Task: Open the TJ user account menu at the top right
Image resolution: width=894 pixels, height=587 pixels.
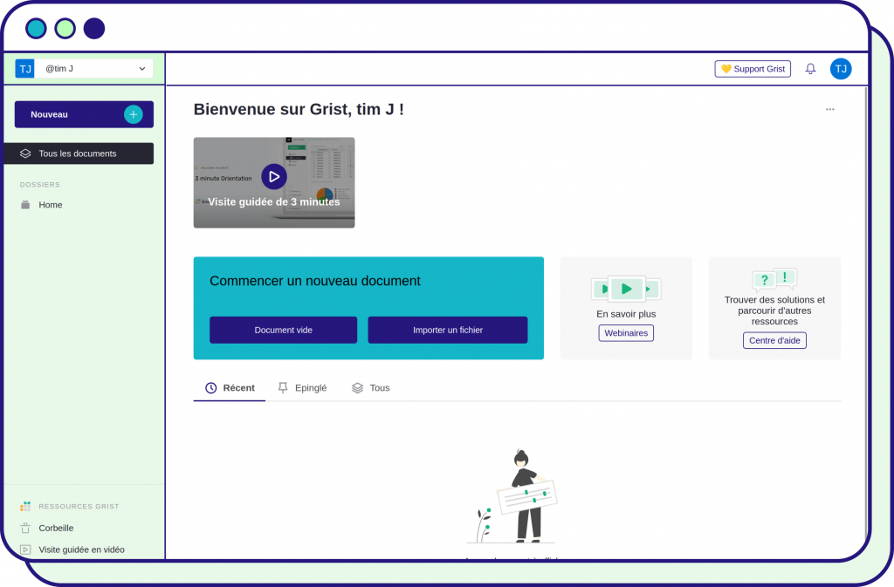Action: point(841,69)
